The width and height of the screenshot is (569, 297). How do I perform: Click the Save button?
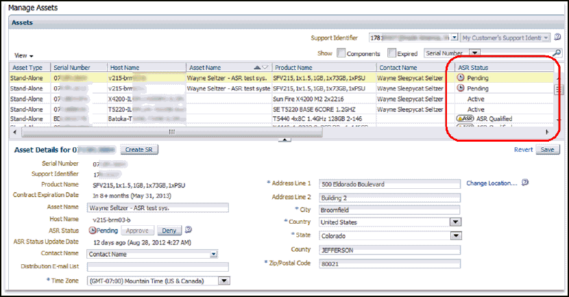[548, 150]
